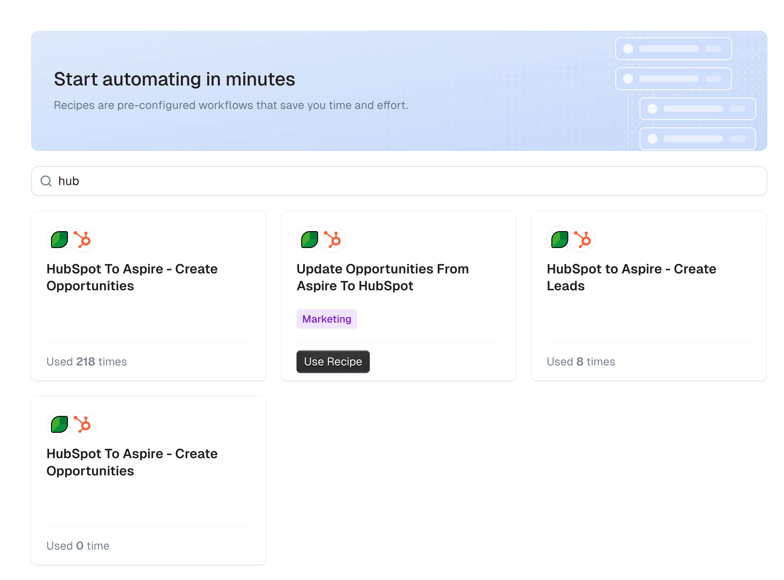This screenshot has width=784, height=580.
Task: Click Aspire leaf icon on 0-time card
Action: (59, 424)
